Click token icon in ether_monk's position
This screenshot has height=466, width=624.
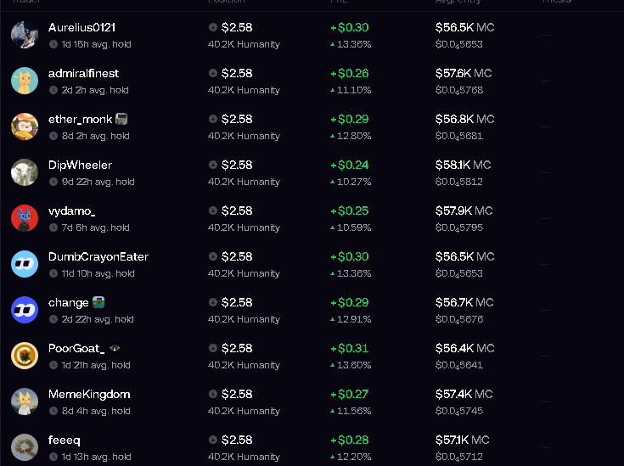coord(213,119)
